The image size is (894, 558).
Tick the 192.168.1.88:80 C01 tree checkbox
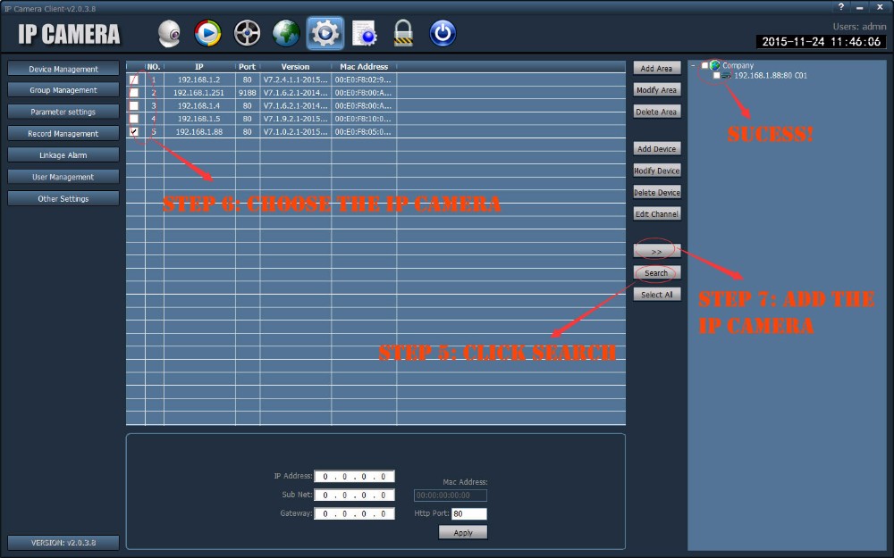(x=717, y=75)
